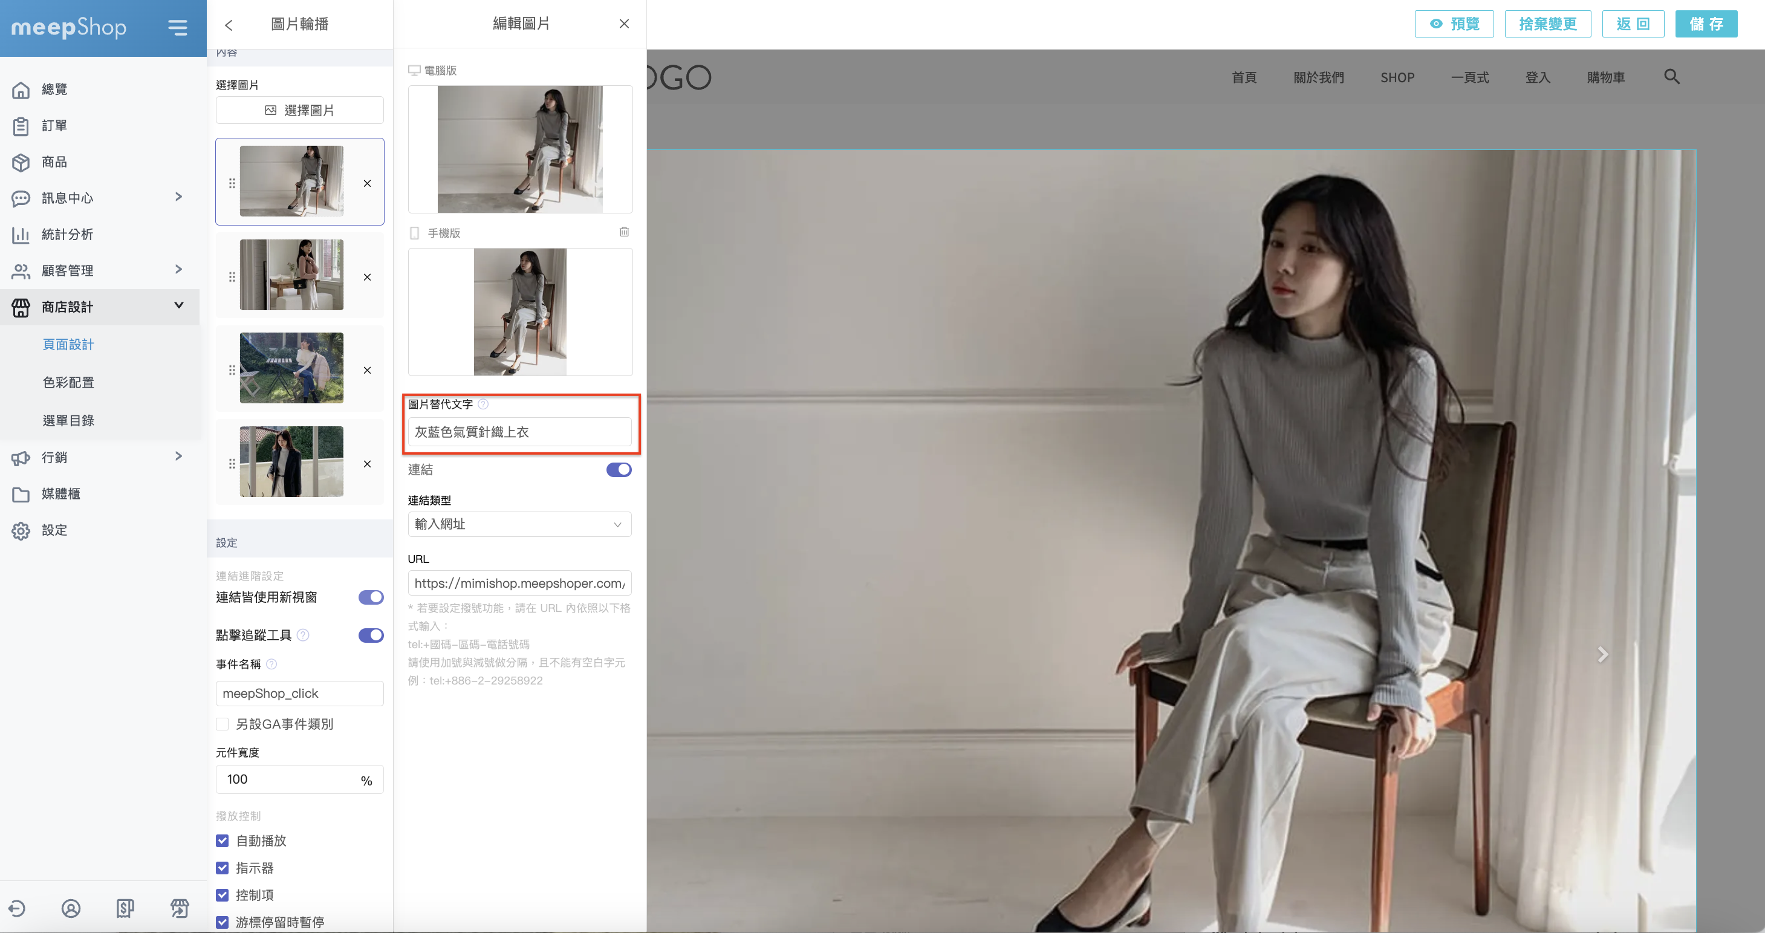
Task: Click the user account icon in bottom bar
Action: 71,908
